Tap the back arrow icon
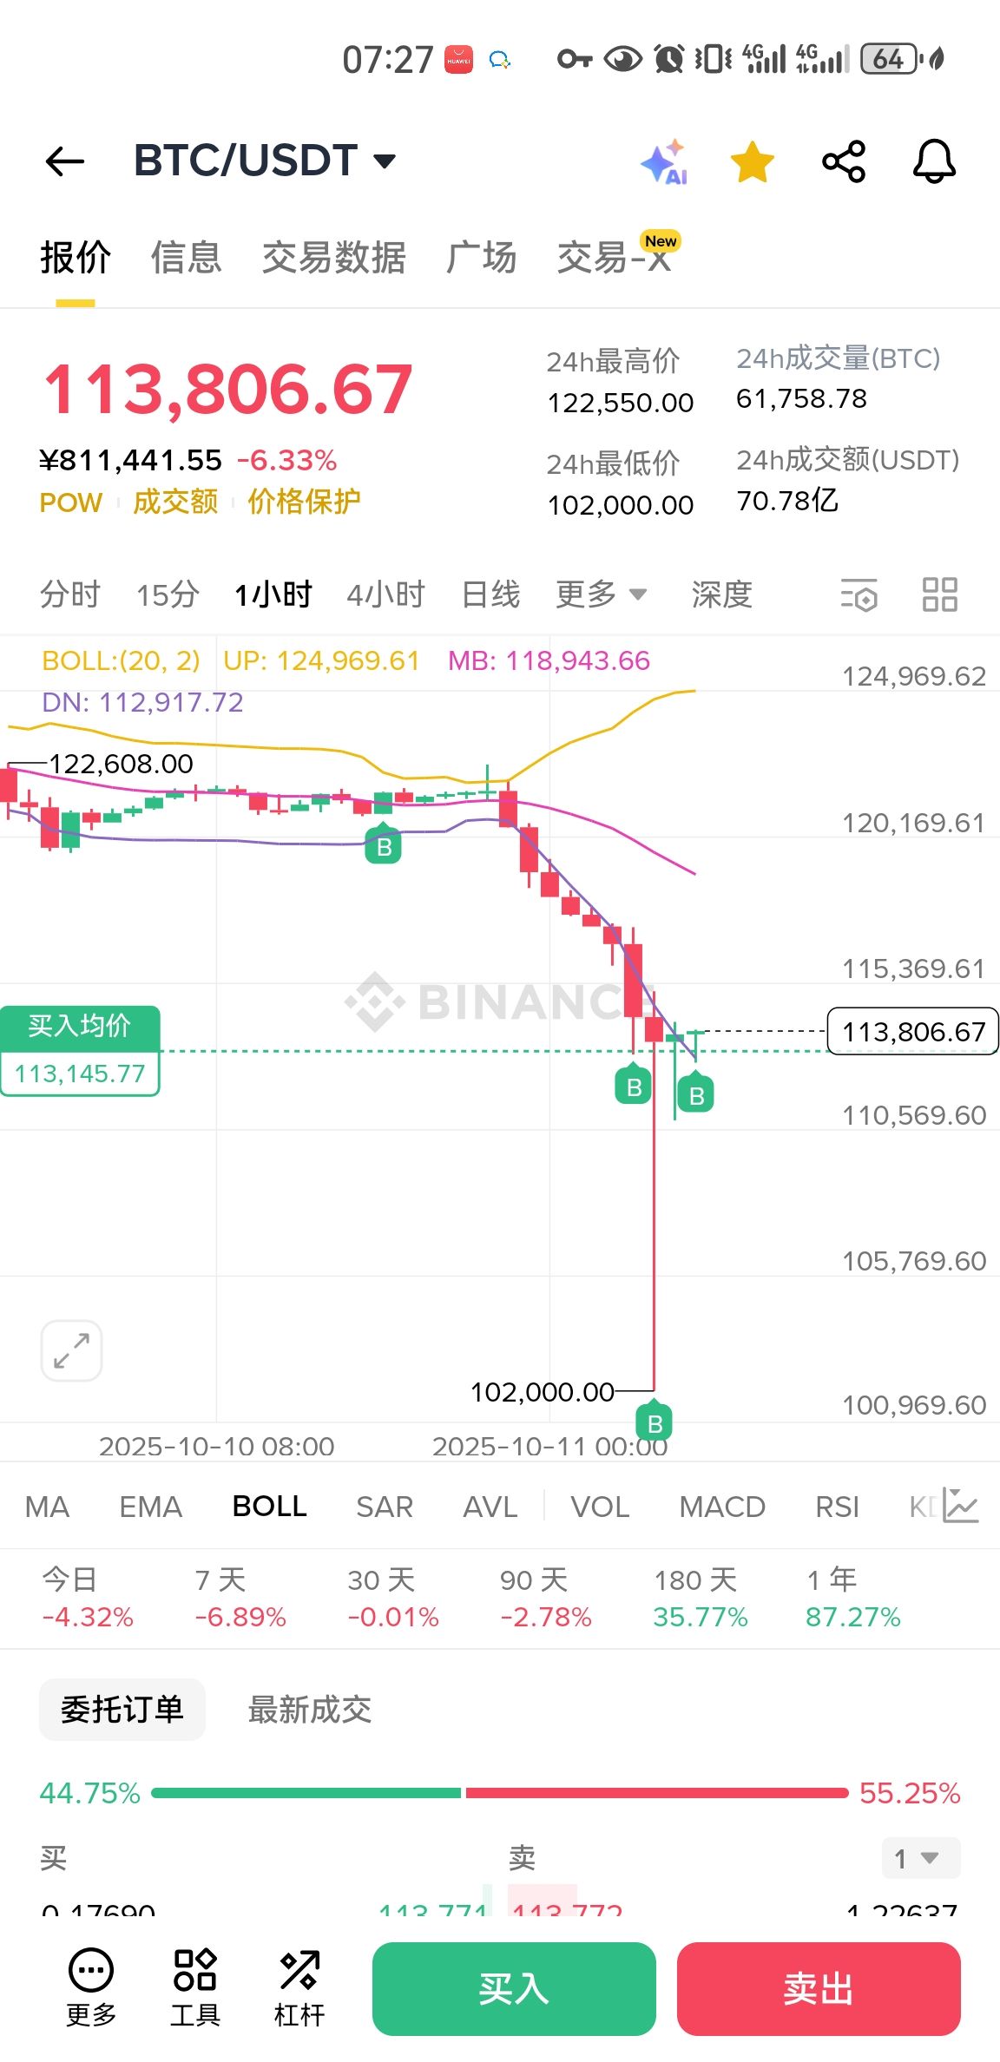Screen dimensions: 1000x2062 (65, 161)
